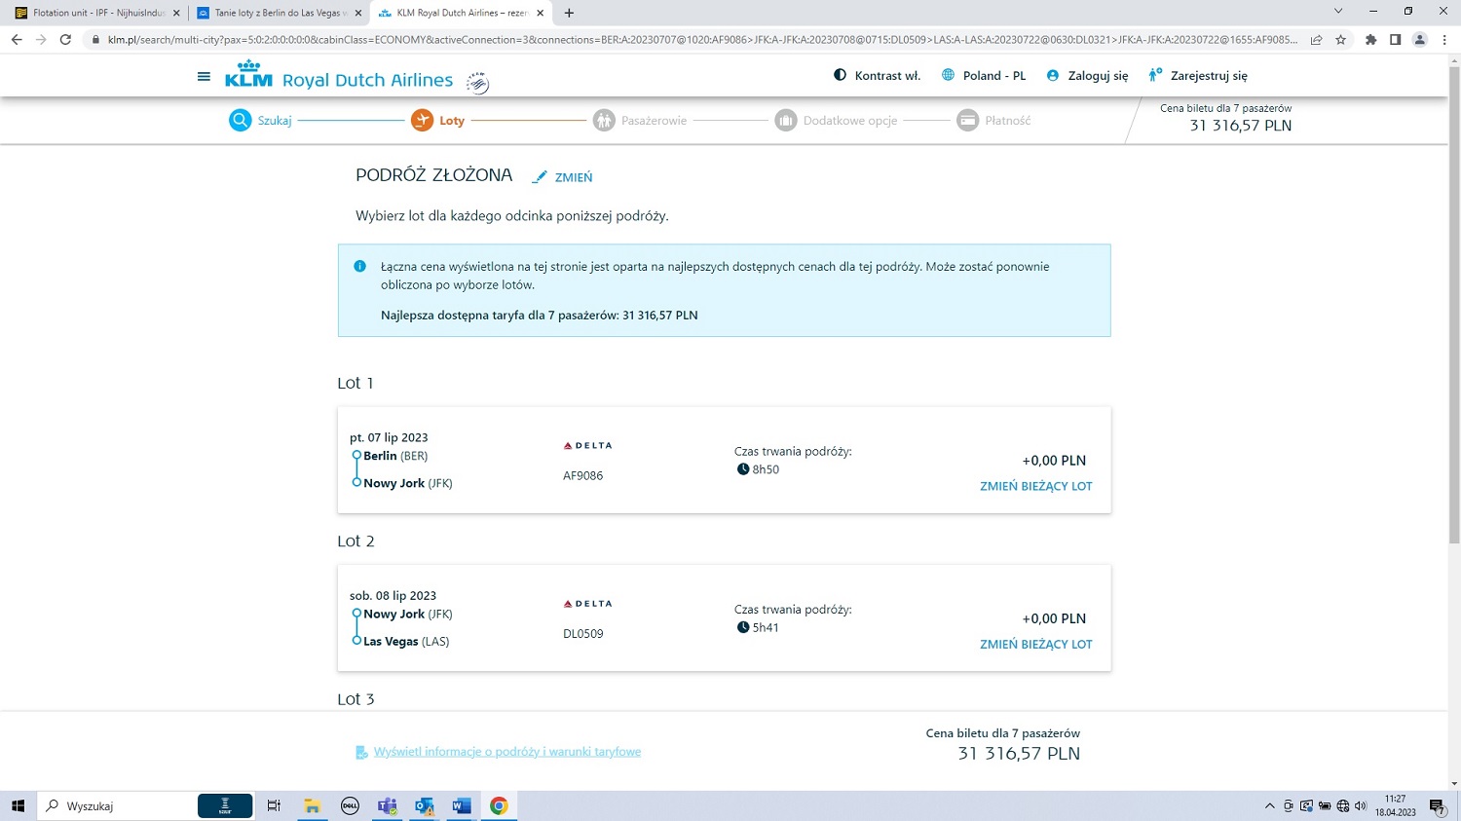1461x821 pixels.
Task: Open the Chrome side panel
Action: [x=1396, y=40]
